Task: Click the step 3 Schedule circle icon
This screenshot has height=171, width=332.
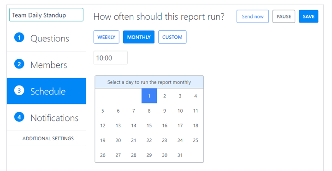Action: (19, 91)
